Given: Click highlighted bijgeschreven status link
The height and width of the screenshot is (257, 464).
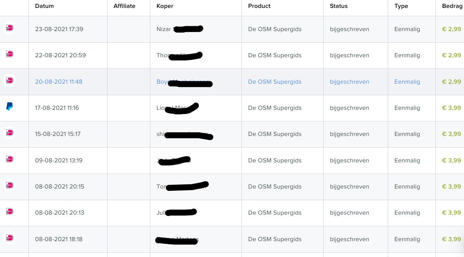Looking at the screenshot, I should pyautogui.click(x=349, y=82).
